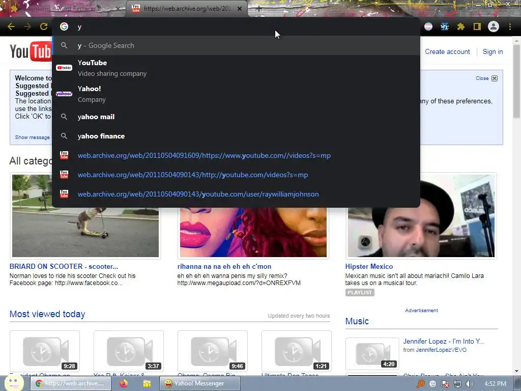Open the 1:21 video thumbnail
The image size is (521, 391).
pyautogui.click(x=297, y=351)
